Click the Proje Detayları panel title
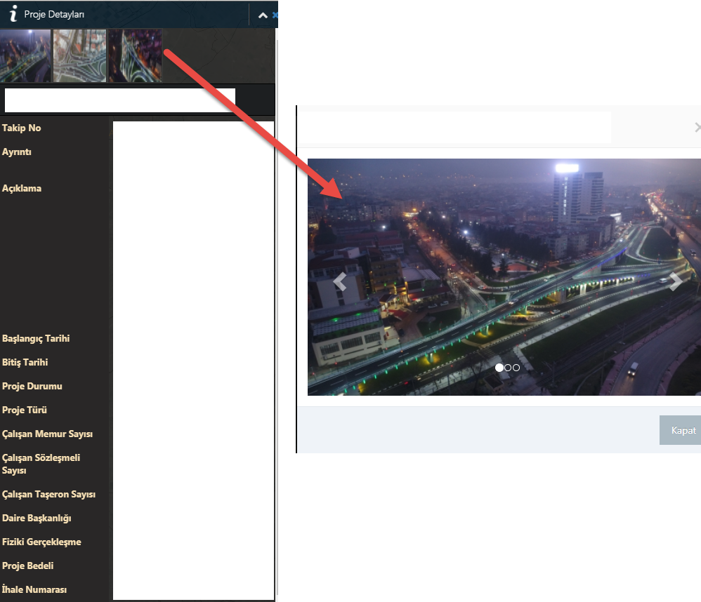 [54, 14]
